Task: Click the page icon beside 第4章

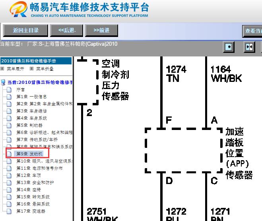Action: (x=9, y=118)
